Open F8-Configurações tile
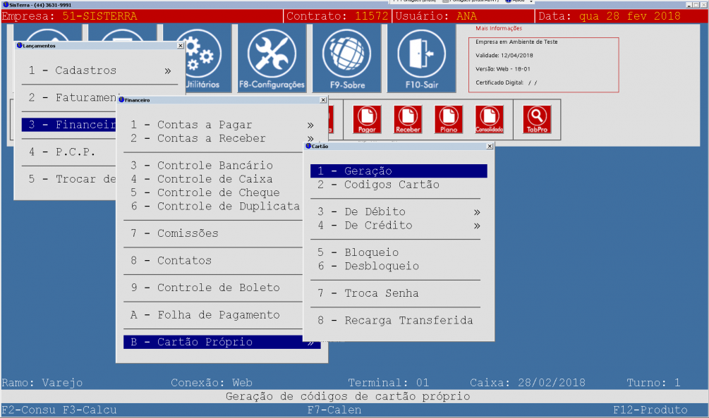 (272, 58)
